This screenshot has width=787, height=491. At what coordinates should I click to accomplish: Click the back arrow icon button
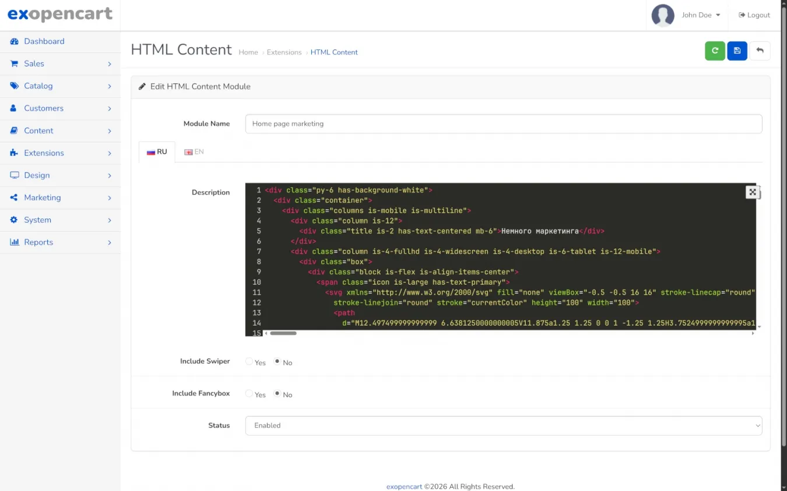point(760,51)
